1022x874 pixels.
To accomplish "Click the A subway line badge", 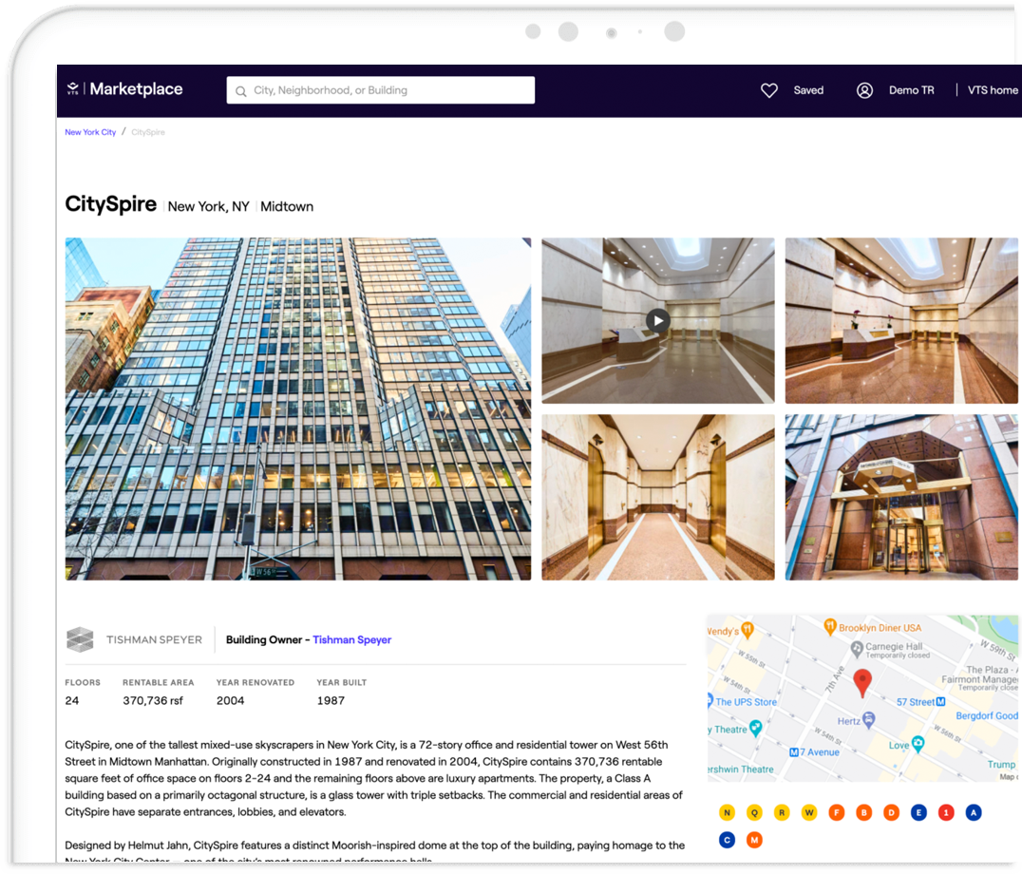I will [974, 813].
